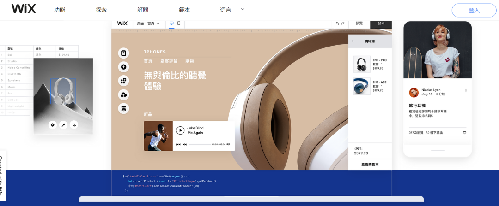
Task: Open the pages panel icon in the sidebar
Action: [x=123, y=53]
